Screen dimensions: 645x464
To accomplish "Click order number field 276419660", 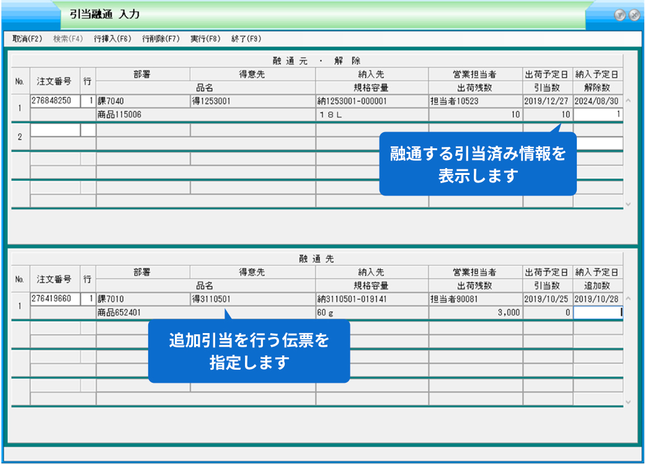I will (x=55, y=298).
